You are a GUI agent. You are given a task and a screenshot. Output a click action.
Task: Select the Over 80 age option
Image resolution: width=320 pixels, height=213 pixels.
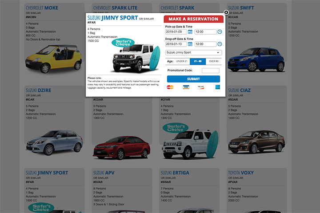(x=214, y=61)
